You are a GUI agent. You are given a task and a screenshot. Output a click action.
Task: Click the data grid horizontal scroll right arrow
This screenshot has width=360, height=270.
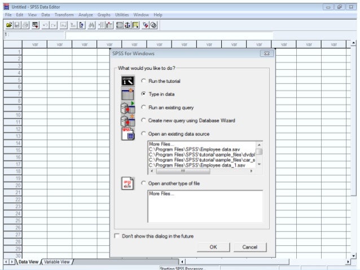click(x=348, y=262)
